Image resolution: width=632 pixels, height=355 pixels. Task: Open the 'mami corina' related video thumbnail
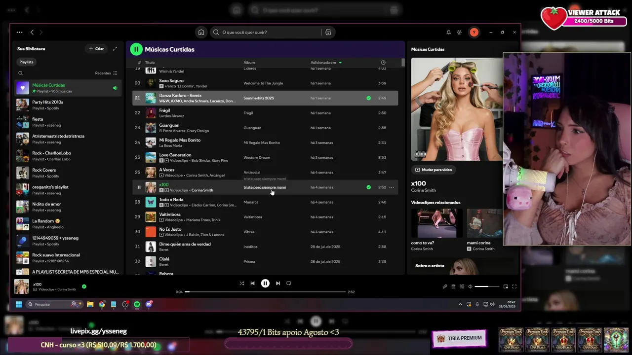click(485, 223)
